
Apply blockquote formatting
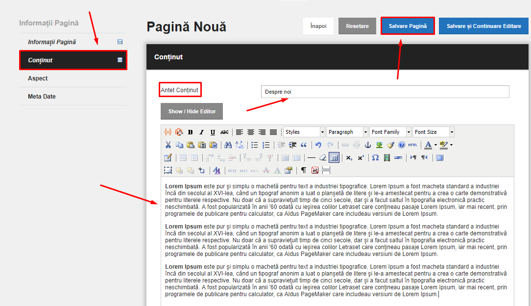pyautogui.click(x=304, y=145)
